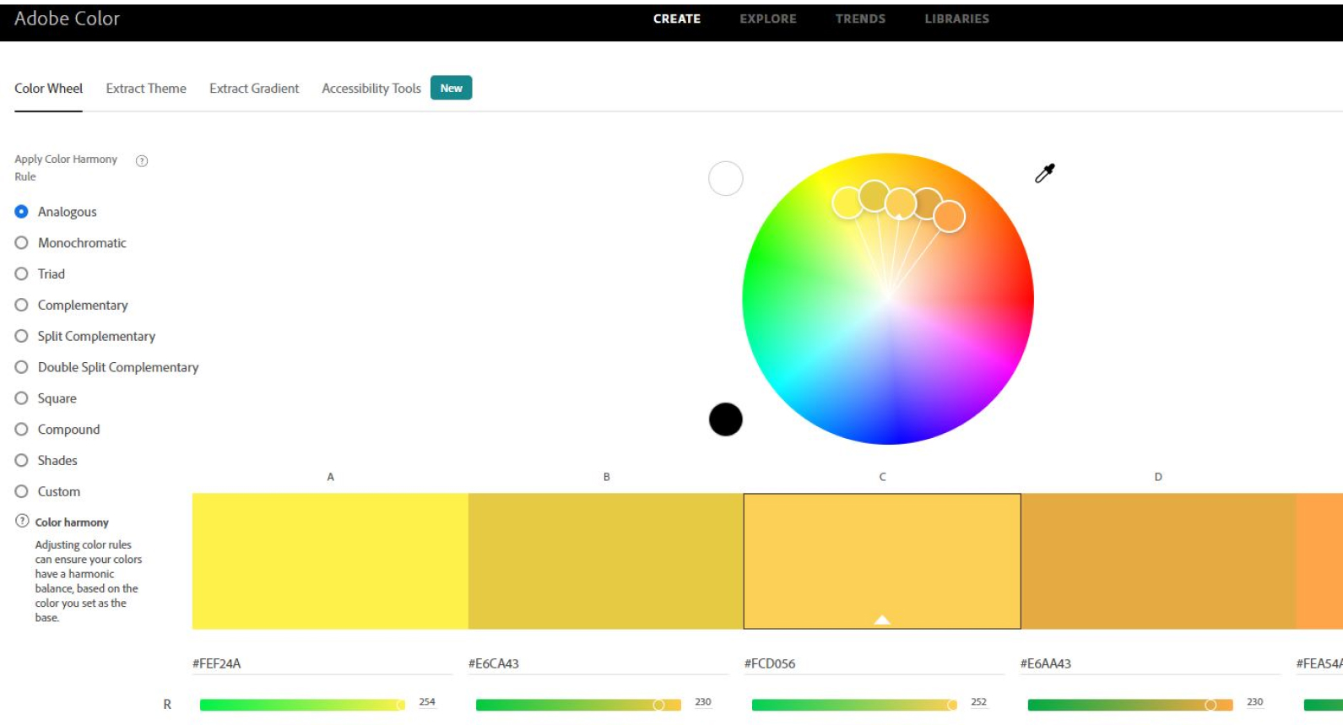This screenshot has height=725, width=1343.
Task: Select the base color swatch C
Action: click(x=882, y=561)
